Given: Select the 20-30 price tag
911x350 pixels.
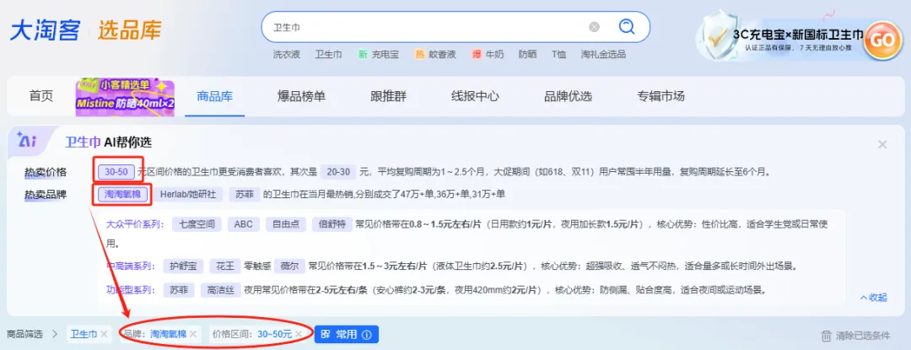Looking at the screenshot, I should (338, 172).
